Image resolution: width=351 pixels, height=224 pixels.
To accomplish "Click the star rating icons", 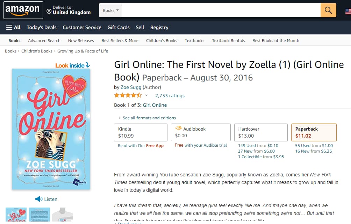I will tap(128, 96).
